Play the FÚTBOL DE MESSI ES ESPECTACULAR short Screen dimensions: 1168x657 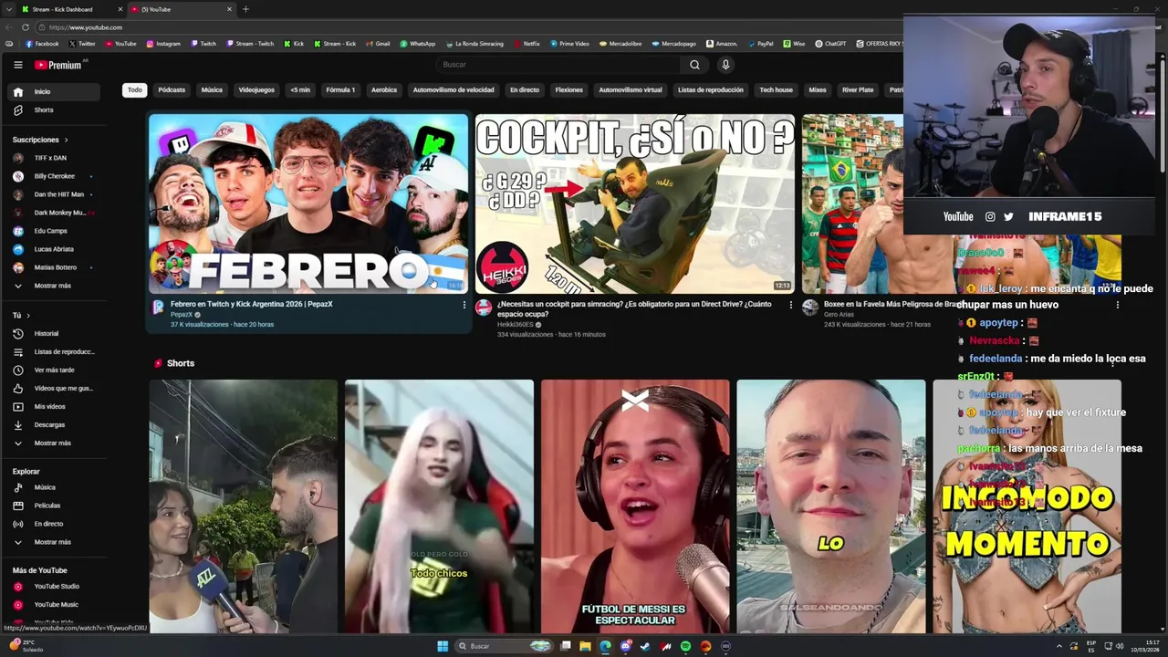click(635, 506)
